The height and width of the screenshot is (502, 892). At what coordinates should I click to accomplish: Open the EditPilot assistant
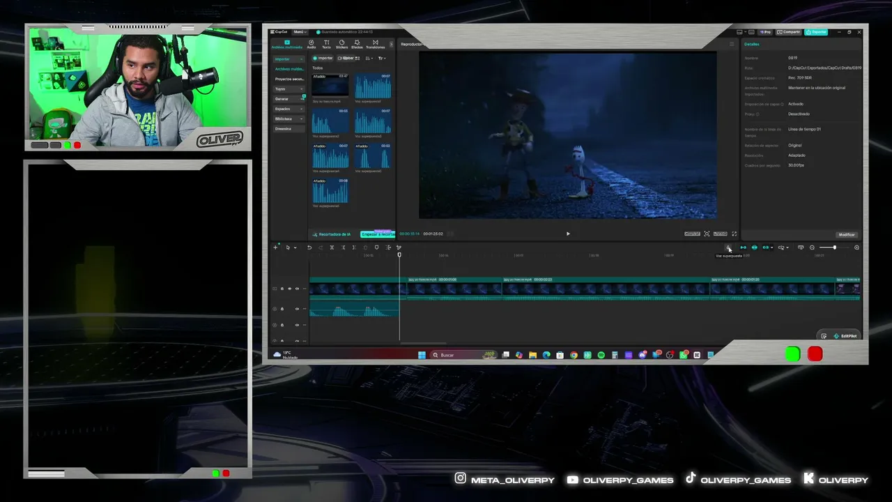tap(845, 336)
